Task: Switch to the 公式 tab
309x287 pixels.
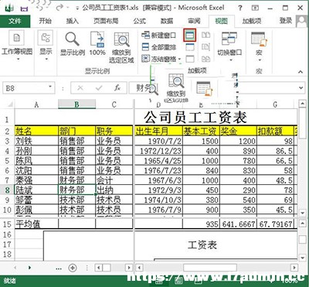Action: 140,21
